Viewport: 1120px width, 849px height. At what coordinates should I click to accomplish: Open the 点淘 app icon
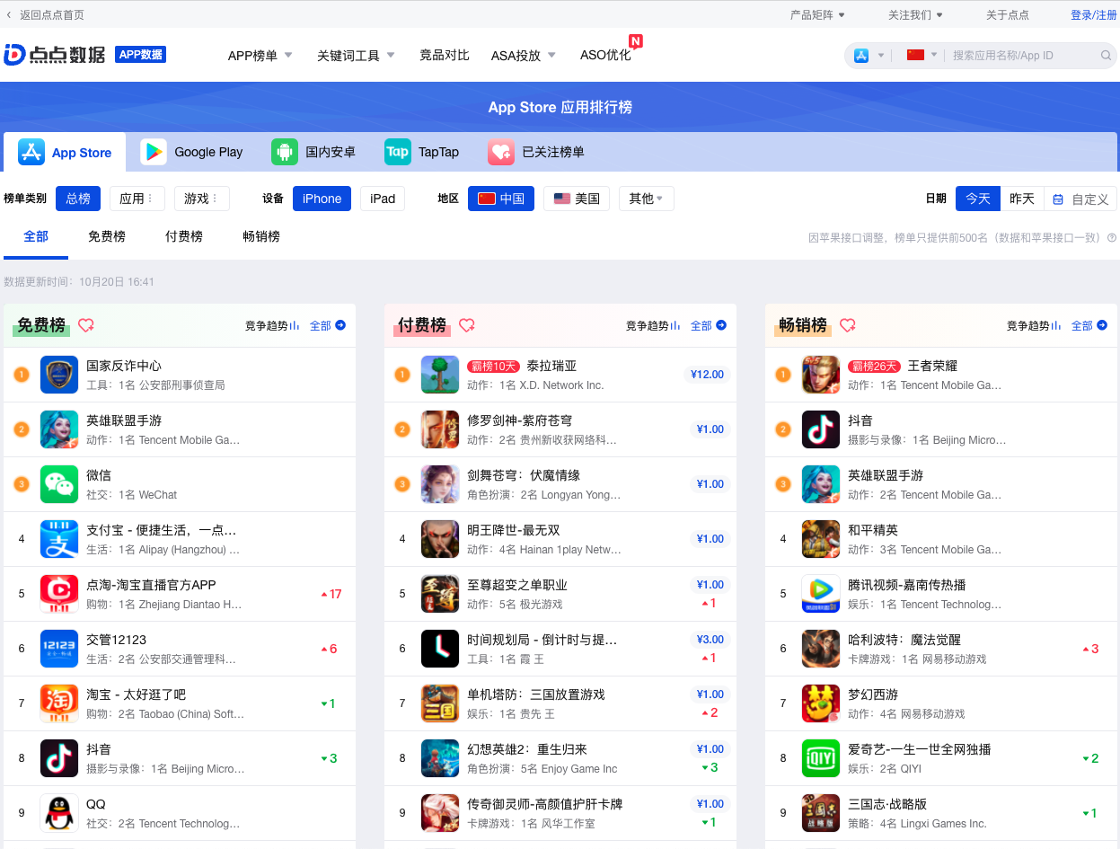point(59,594)
